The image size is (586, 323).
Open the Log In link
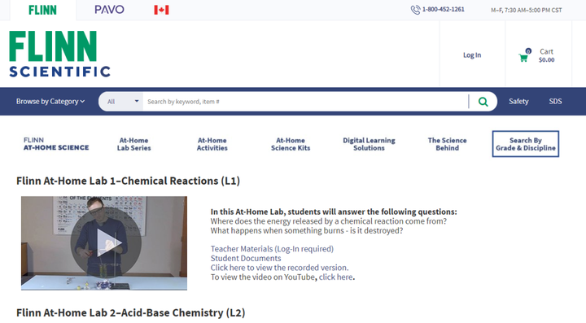click(472, 55)
